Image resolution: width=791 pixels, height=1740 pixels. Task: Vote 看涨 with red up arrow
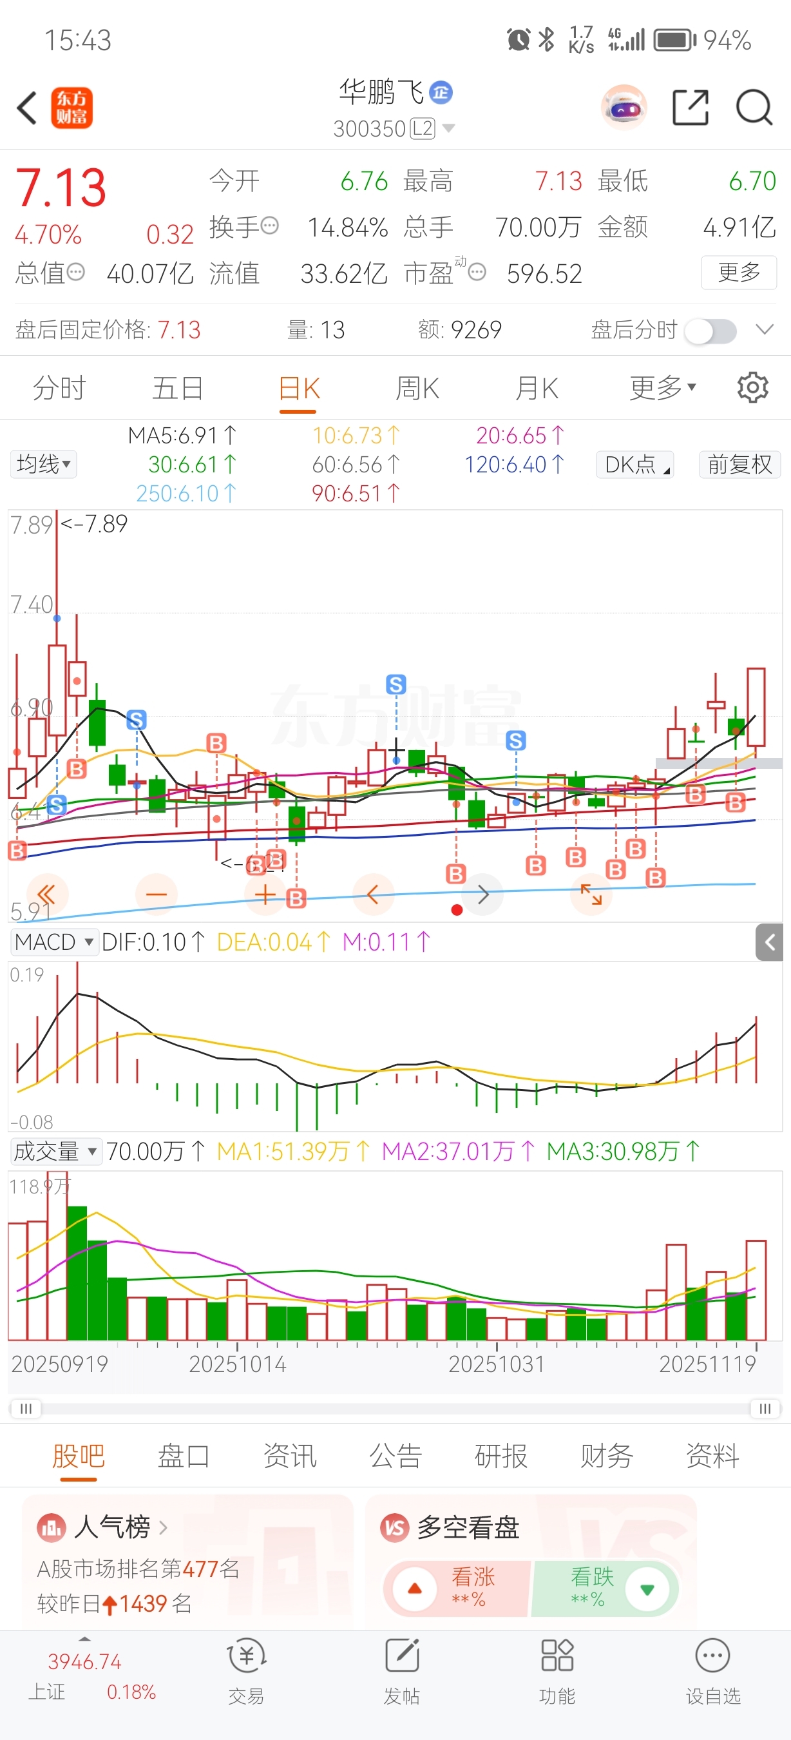coord(414,1589)
